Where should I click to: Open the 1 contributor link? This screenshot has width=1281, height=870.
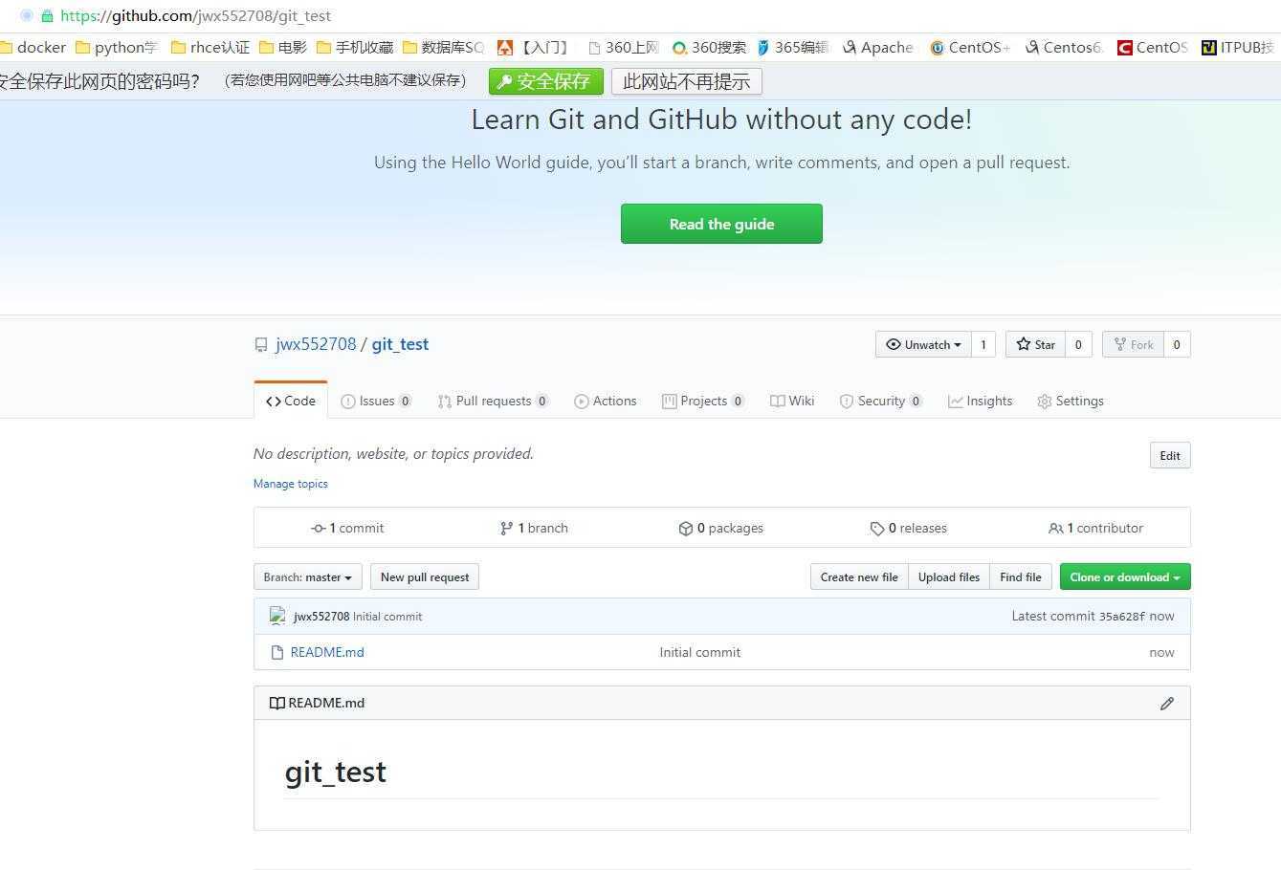1096,529
